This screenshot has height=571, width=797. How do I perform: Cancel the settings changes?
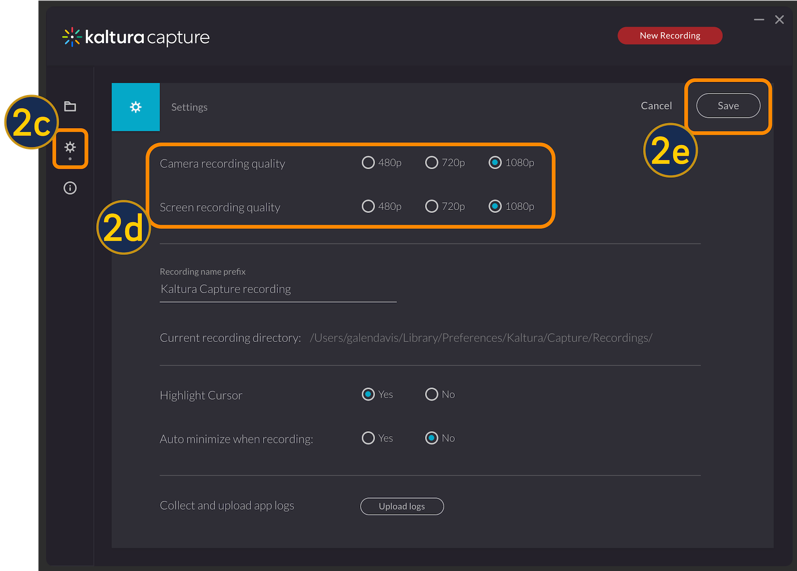pyautogui.click(x=656, y=106)
